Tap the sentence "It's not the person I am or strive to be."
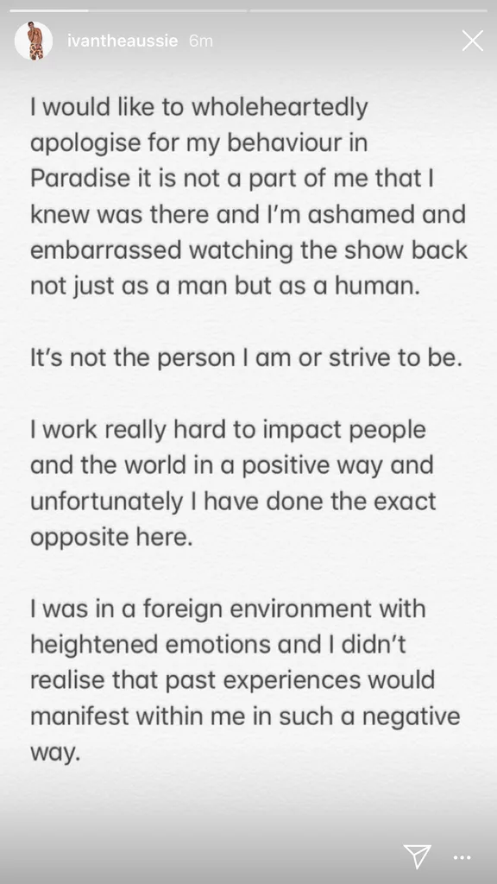497x884 pixels. [x=246, y=358]
